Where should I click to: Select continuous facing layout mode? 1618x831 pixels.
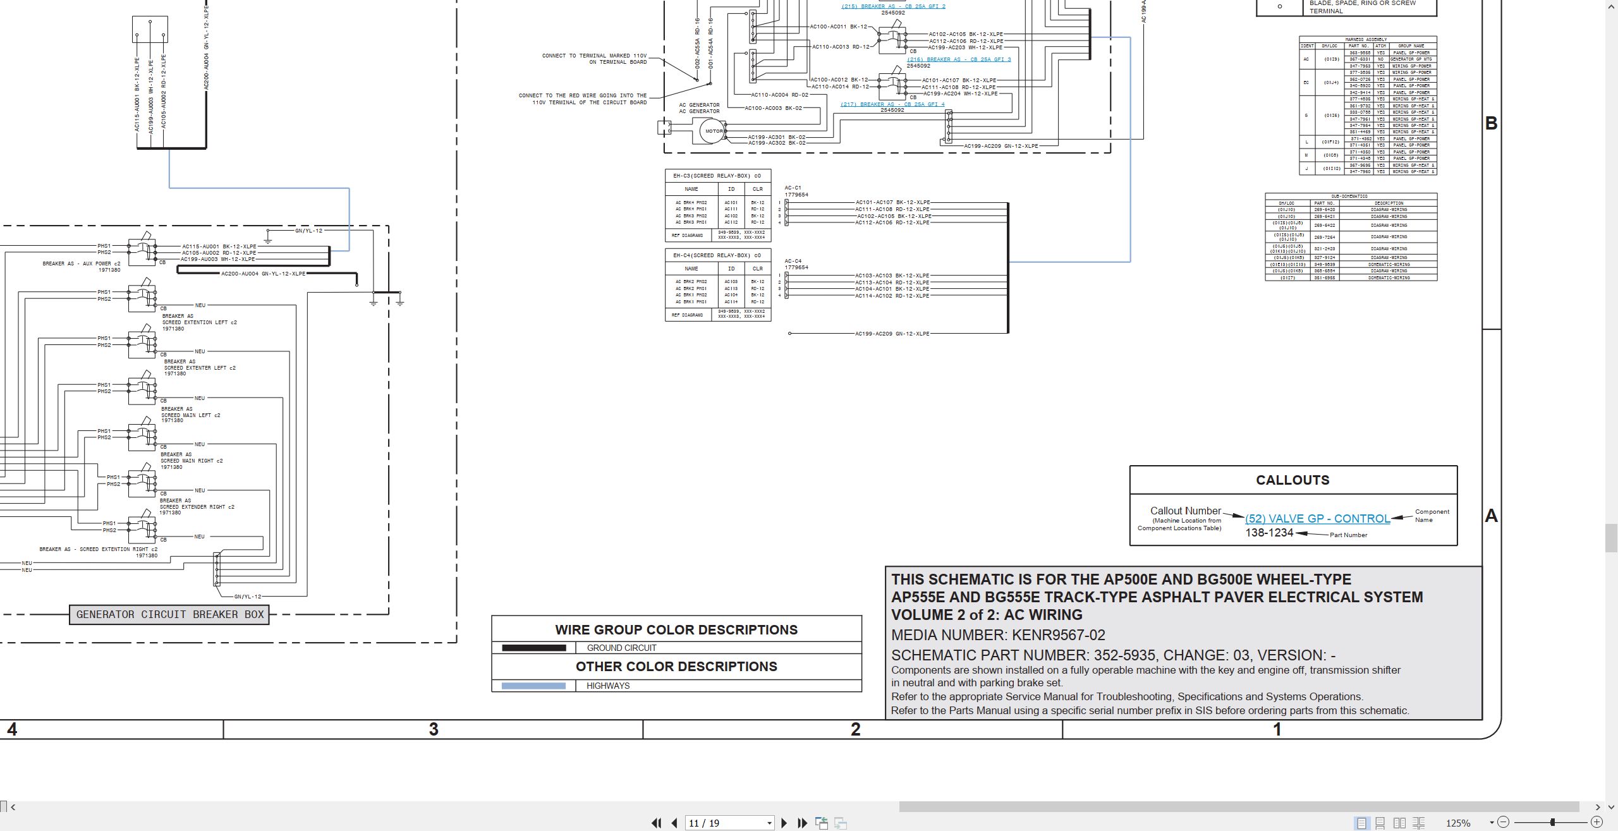(x=1418, y=823)
